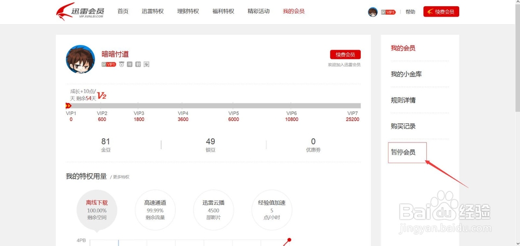Click the VIP1 badge under the username
This screenshot has width=520, height=246.
coord(109,64)
